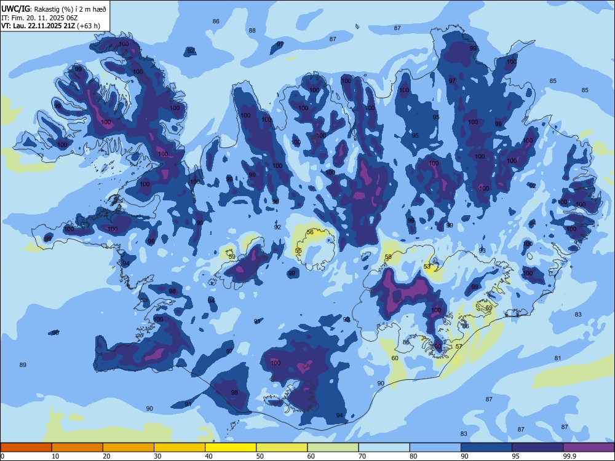Select the '53' humidity value on the map

click(x=427, y=267)
